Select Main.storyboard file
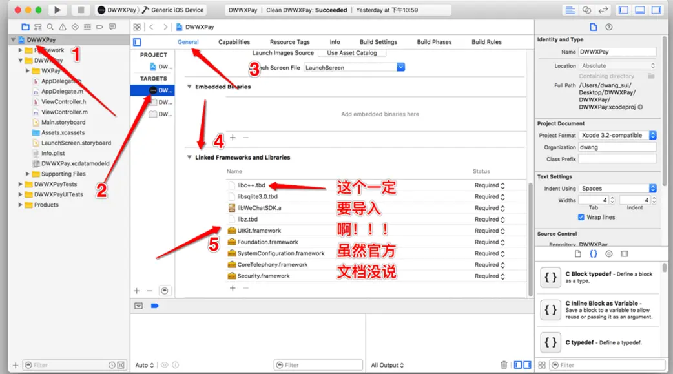This screenshot has height=374, width=673. 63,122
